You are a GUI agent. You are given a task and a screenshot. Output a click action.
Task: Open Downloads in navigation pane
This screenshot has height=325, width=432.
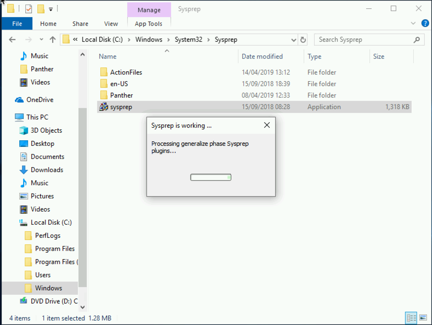pos(47,170)
